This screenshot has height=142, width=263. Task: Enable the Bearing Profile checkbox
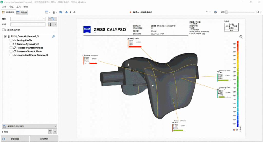pos(11,40)
